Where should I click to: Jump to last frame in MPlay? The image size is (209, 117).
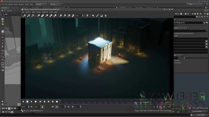(x=53, y=102)
